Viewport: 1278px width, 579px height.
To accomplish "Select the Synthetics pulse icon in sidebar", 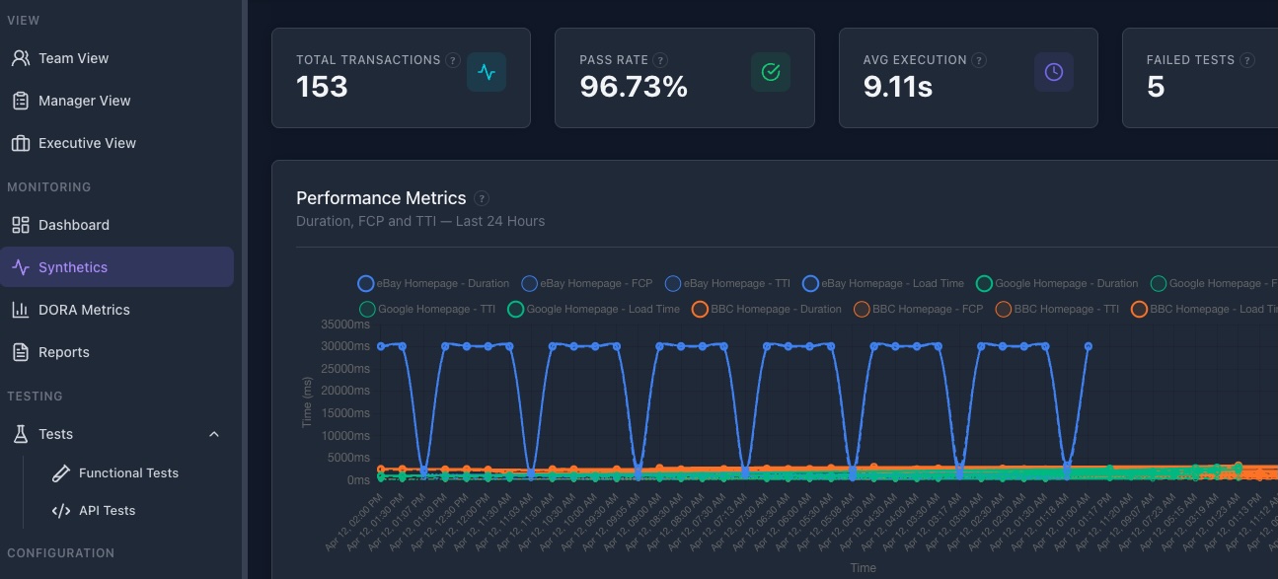I will (19, 266).
